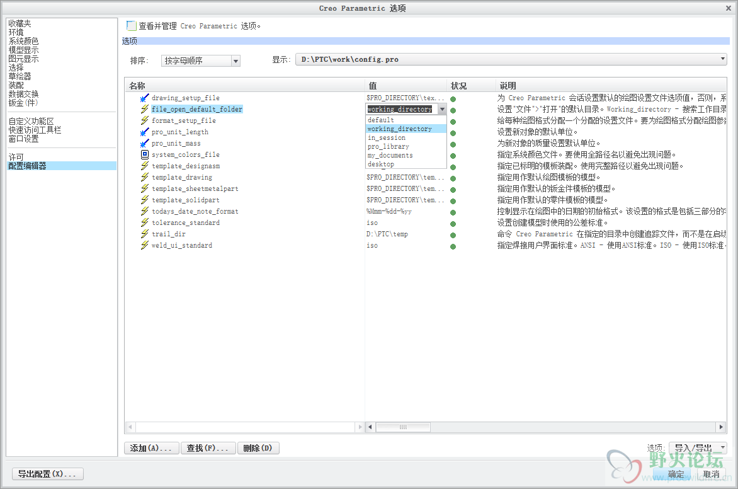The image size is (738, 489).
Task: Click the lightning icon beside format_setup_file
Action: [x=144, y=120]
